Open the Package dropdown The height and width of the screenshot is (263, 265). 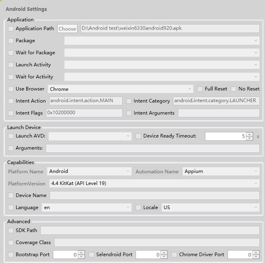(x=162, y=41)
